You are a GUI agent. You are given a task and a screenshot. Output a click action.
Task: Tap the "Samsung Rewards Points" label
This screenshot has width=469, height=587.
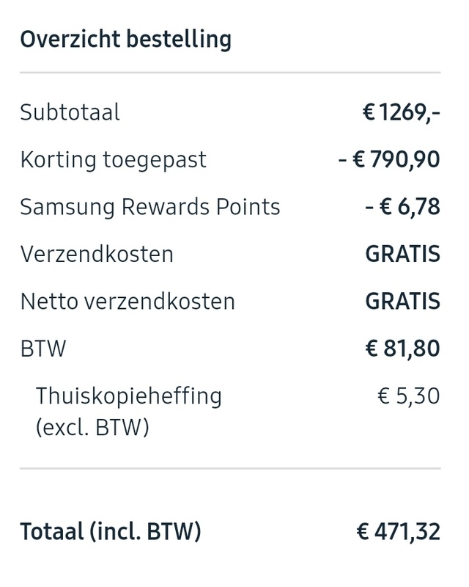(x=149, y=207)
